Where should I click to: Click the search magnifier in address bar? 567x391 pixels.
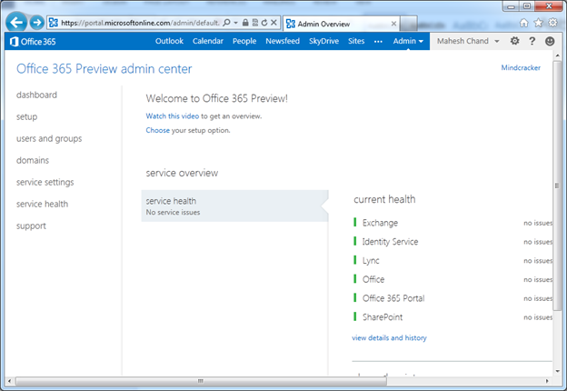pos(226,23)
